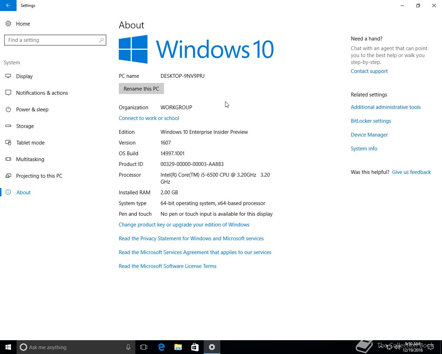
Task: Click the Display monitor icon
Action: pos(8,76)
